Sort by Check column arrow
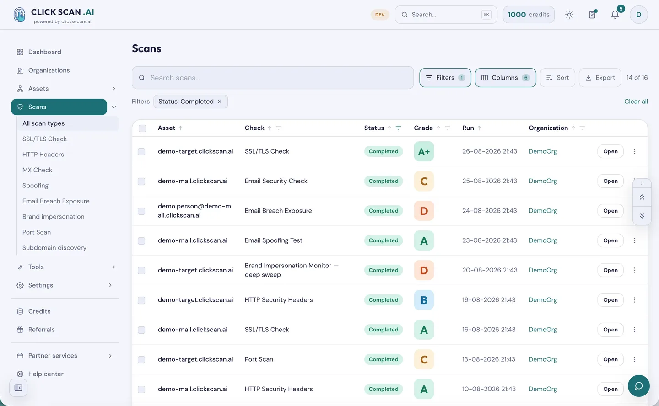 tap(270, 128)
